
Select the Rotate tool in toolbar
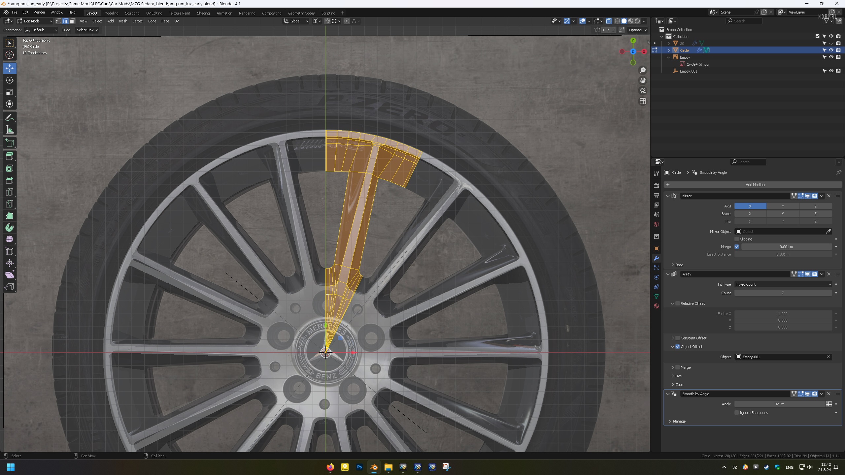click(10, 80)
